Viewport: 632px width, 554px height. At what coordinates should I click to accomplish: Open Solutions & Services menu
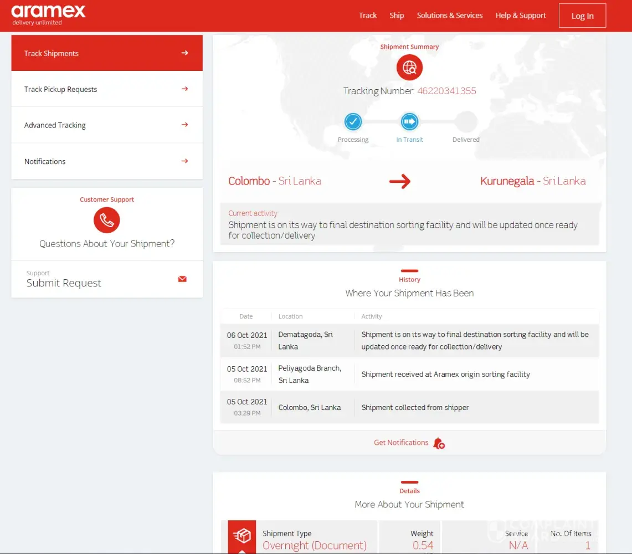click(x=450, y=16)
